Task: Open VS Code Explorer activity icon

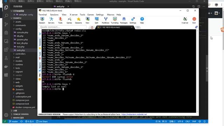Action: [6, 7]
